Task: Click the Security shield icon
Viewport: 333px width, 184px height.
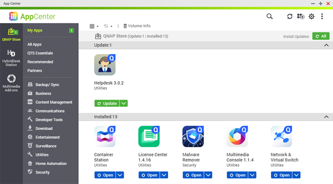Action: coord(30,172)
